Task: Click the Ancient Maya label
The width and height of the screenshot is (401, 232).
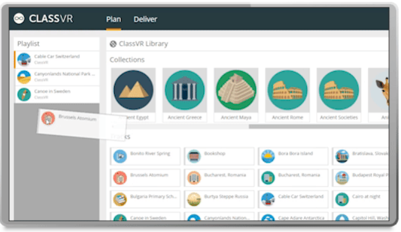Action: 236,118
